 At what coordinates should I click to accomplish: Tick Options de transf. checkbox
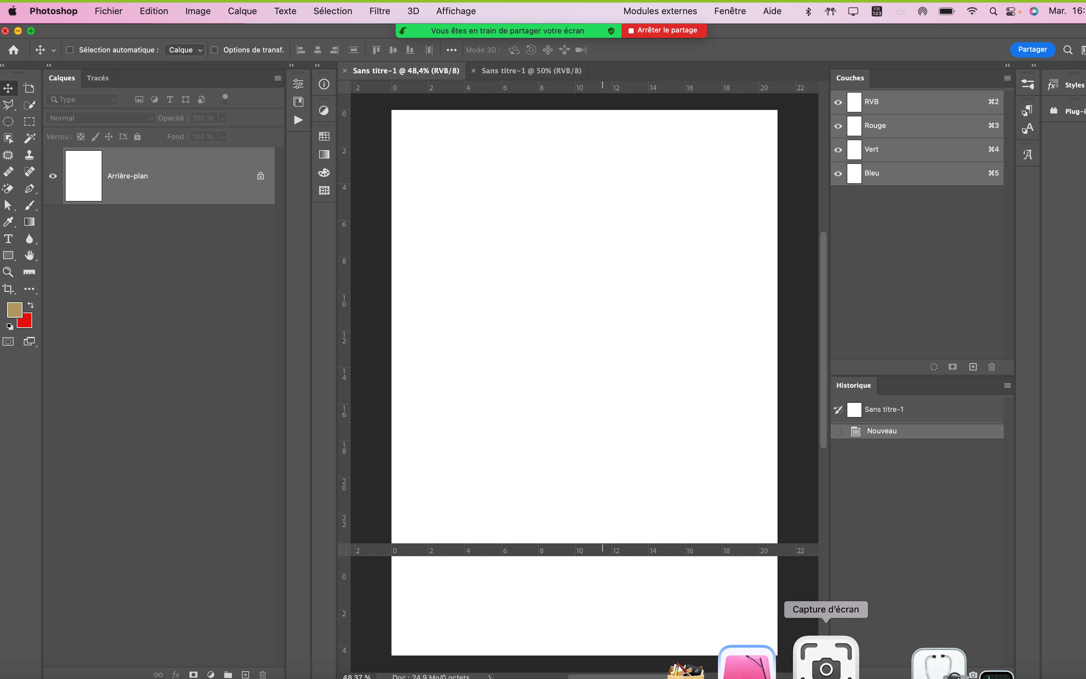coord(214,50)
